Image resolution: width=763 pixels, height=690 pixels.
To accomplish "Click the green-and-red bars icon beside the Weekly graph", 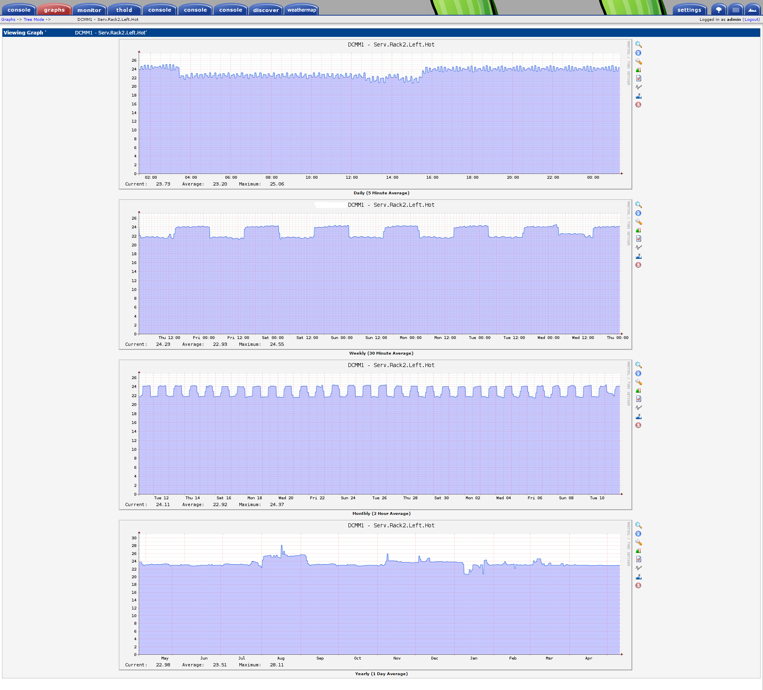I will [x=638, y=230].
